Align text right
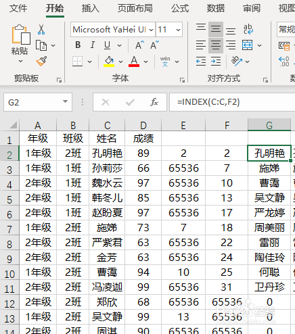 (231, 45)
